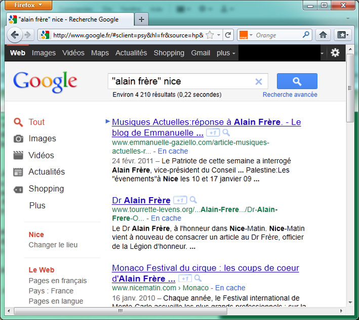Open En cache link for tourrette-levens result

point(166,218)
